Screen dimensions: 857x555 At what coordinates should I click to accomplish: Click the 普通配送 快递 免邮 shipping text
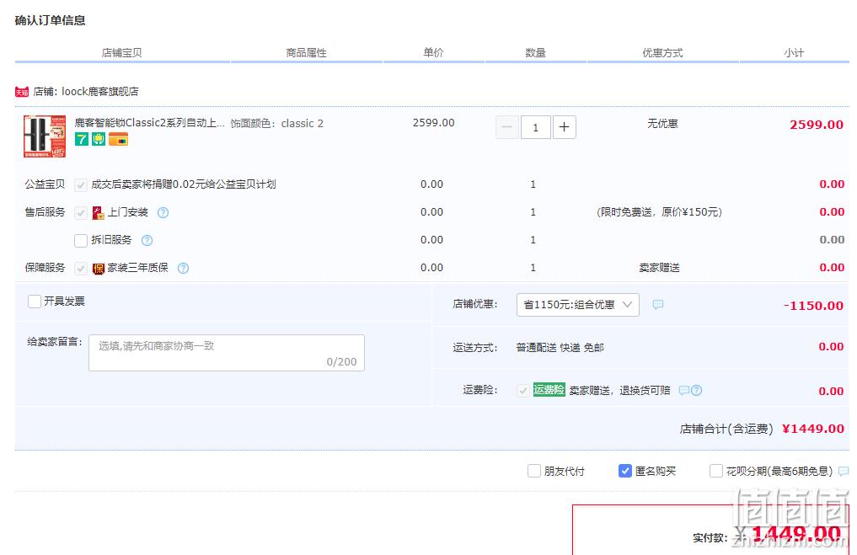coord(560,348)
